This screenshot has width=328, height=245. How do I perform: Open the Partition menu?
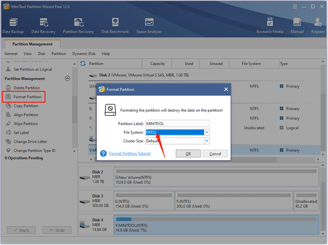click(59, 54)
